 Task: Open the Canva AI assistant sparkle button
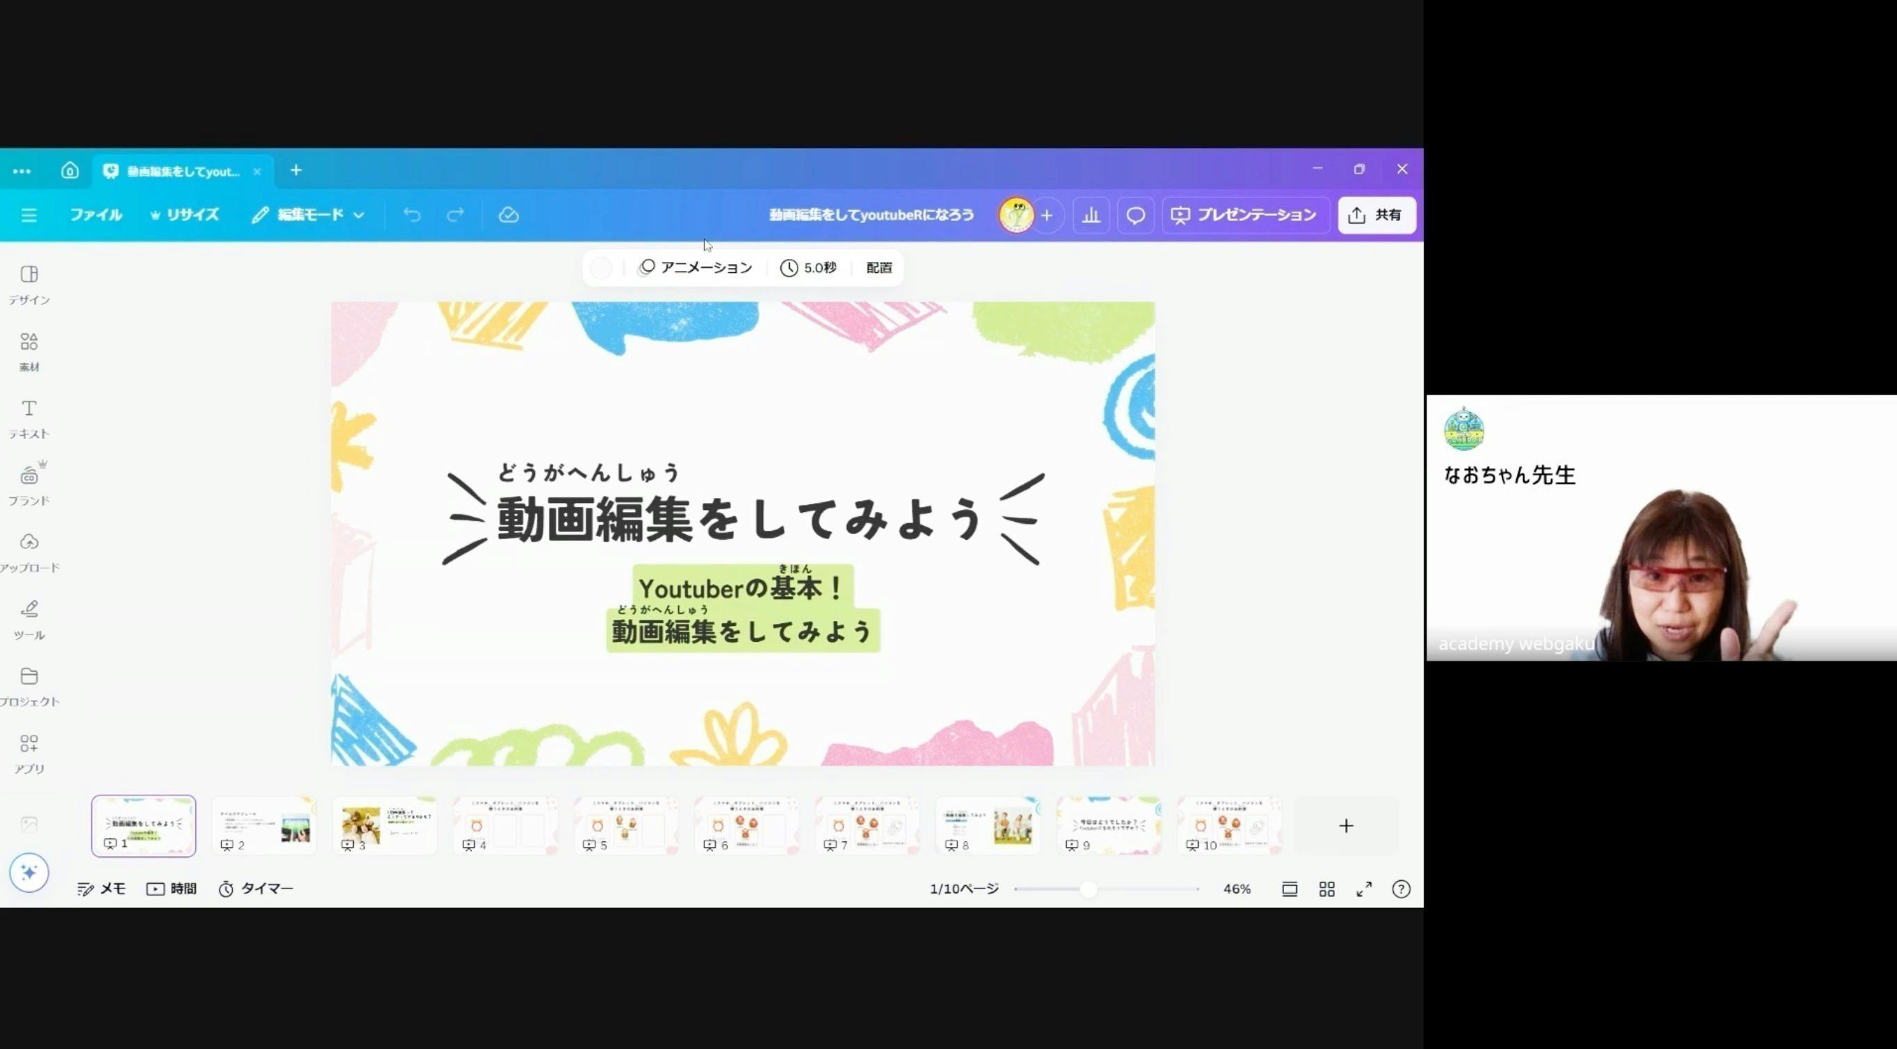[28, 873]
